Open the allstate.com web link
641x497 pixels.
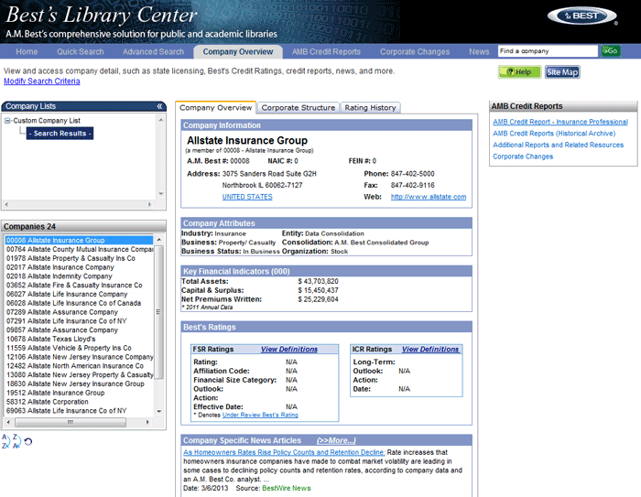(429, 197)
